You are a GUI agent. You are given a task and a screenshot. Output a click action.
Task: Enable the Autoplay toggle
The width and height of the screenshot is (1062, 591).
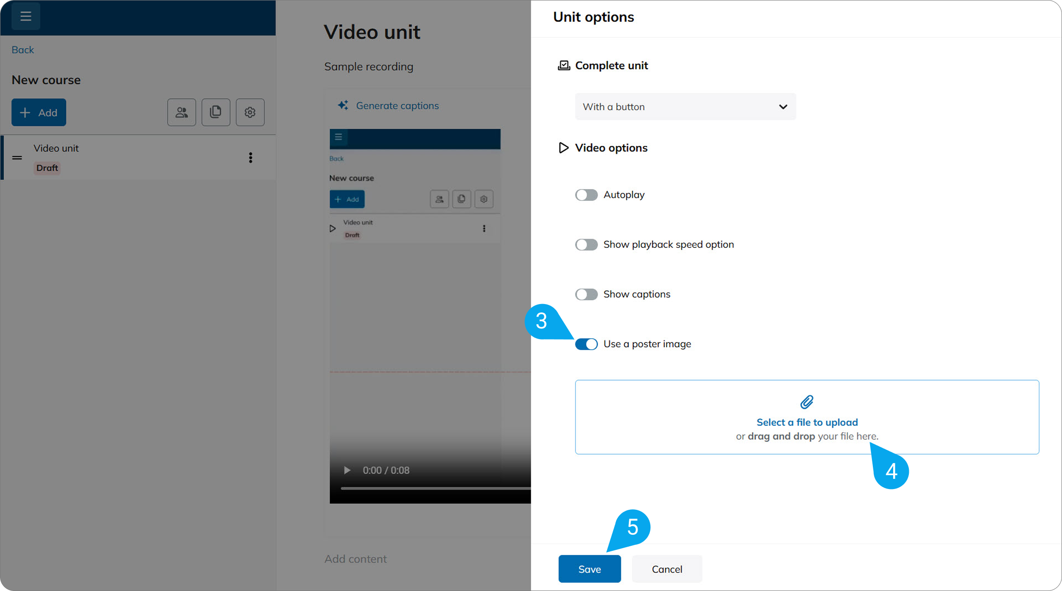pos(586,195)
